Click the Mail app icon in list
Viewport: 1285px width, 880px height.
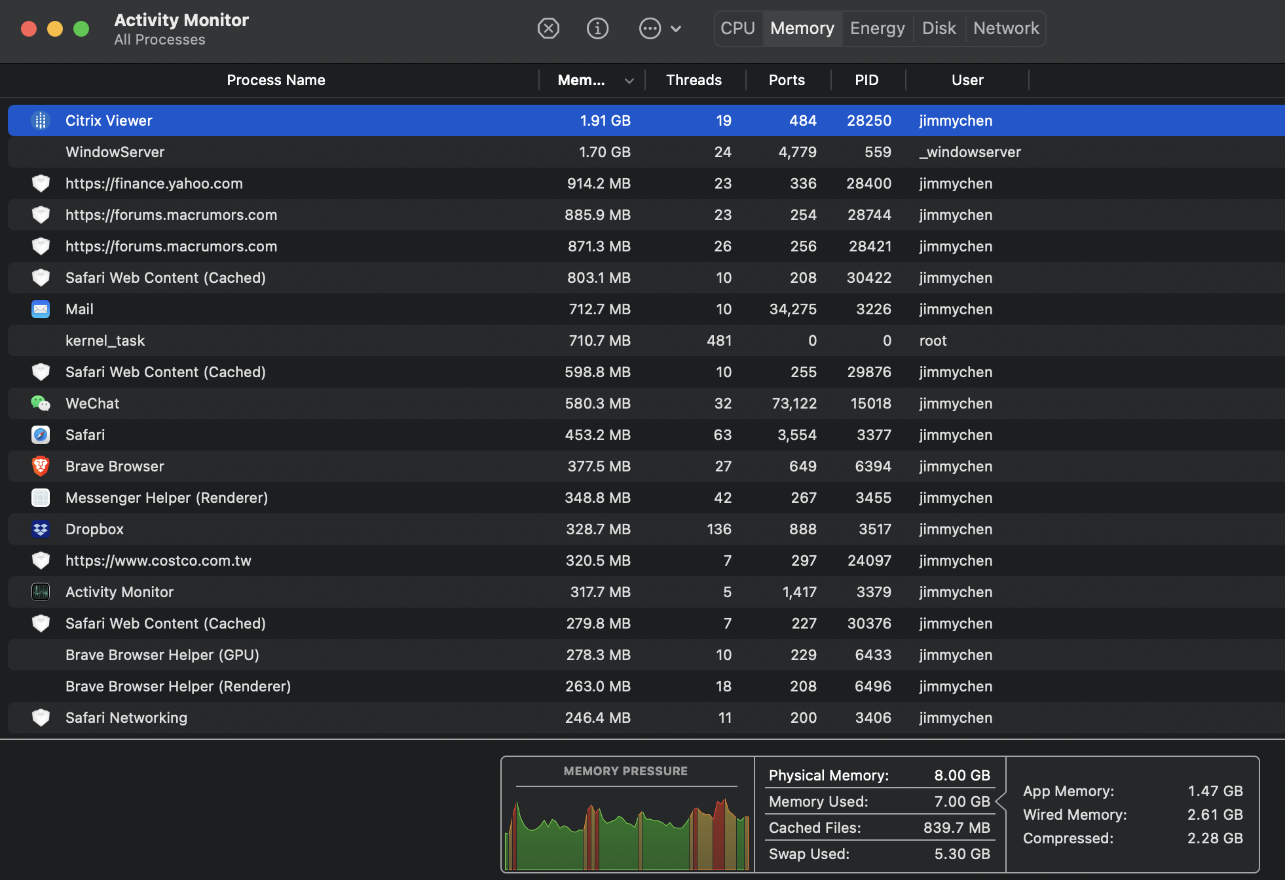(x=41, y=309)
